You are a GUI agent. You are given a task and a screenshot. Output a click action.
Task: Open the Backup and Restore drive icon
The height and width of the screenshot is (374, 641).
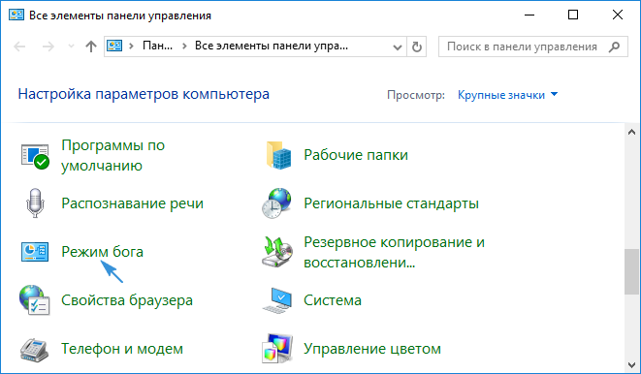coord(277,252)
